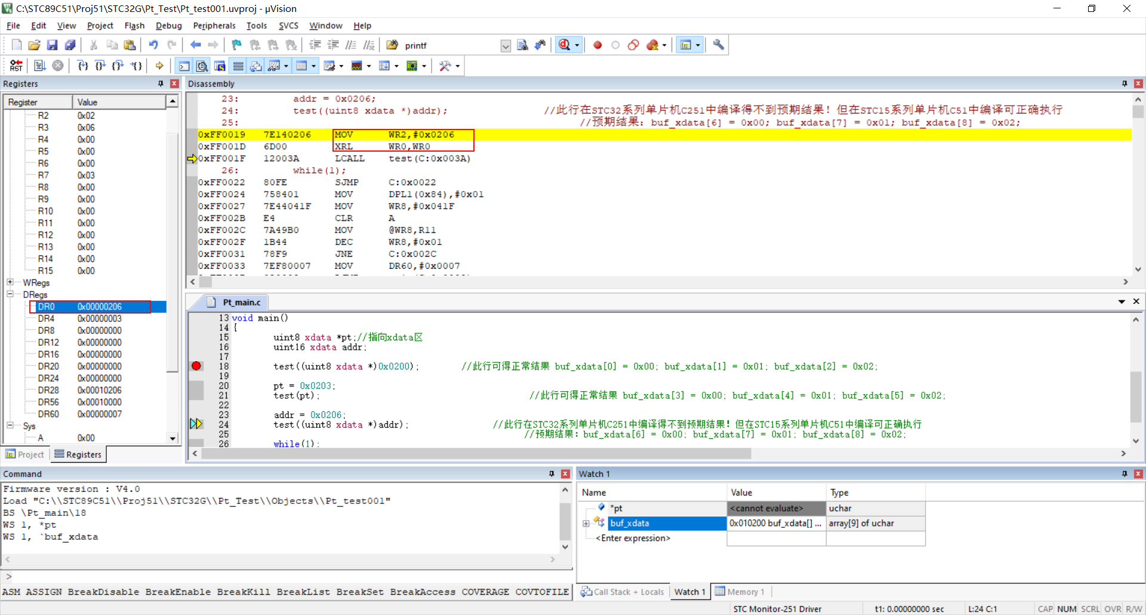Screen dimensions: 1146x615
Task: Toggle the Registers window button
Action: pyautogui.click(x=238, y=66)
